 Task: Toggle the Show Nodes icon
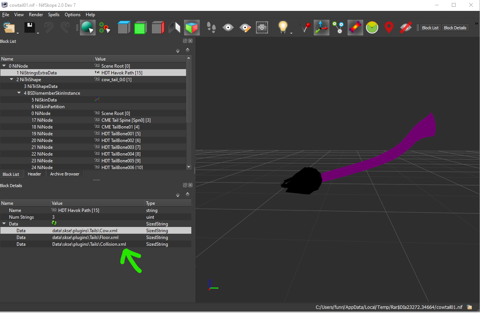click(338, 27)
